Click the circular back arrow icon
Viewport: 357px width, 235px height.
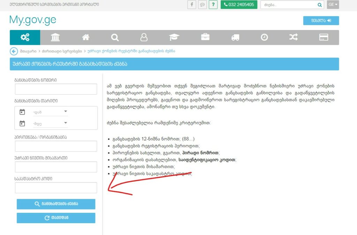click(14, 51)
